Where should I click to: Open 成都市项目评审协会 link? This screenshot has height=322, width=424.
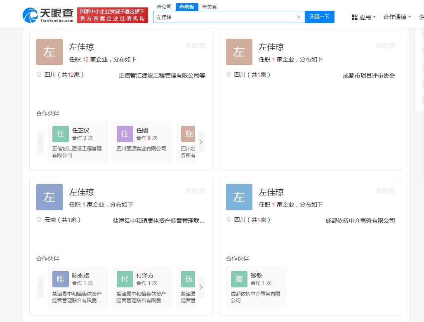369,75
